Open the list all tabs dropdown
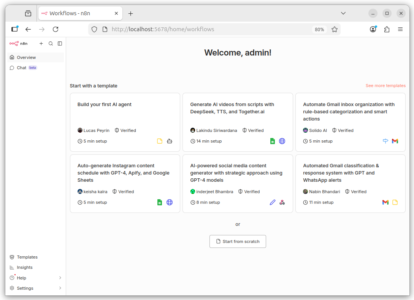This screenshot has width=414, height=300. pyautogui.click(x=343, y=13)
